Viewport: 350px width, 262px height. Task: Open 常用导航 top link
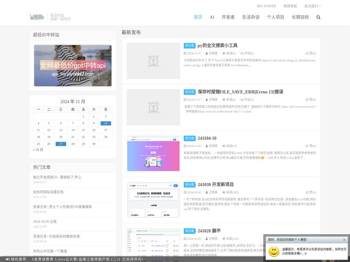tap(290, 6)
